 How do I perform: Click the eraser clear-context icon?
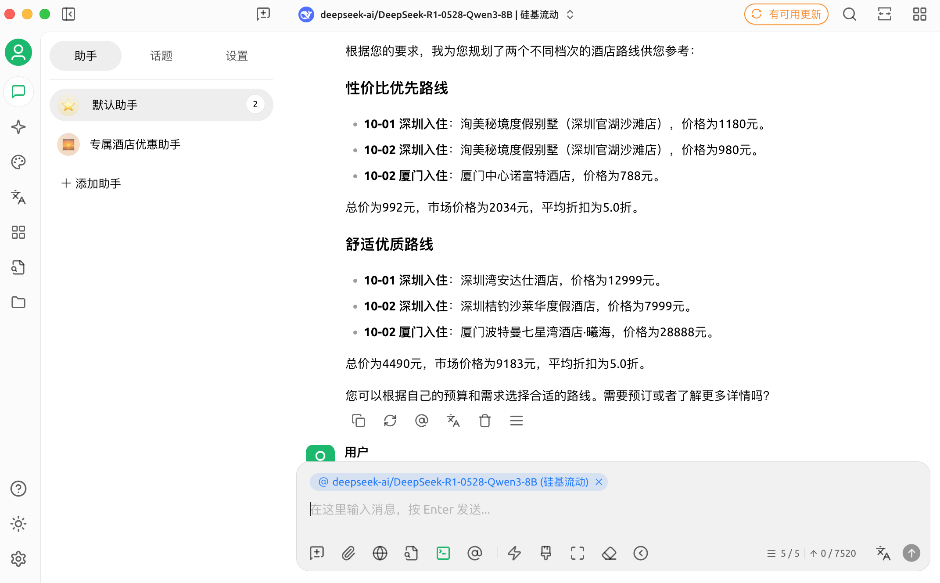[609, 553]
